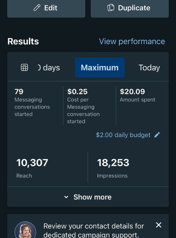Click the pencil icon beside daily budget

157,135
